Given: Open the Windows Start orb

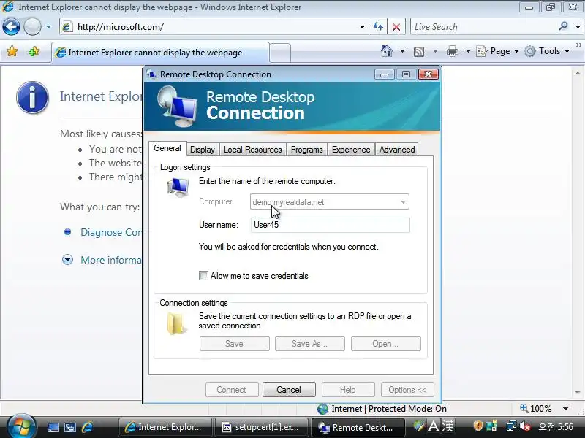Looking at the screenshot, I should click(x=21, y=426).
